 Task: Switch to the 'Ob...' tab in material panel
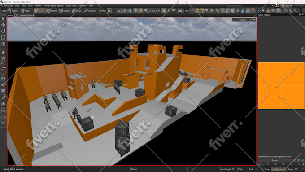[x=284, y=165]
